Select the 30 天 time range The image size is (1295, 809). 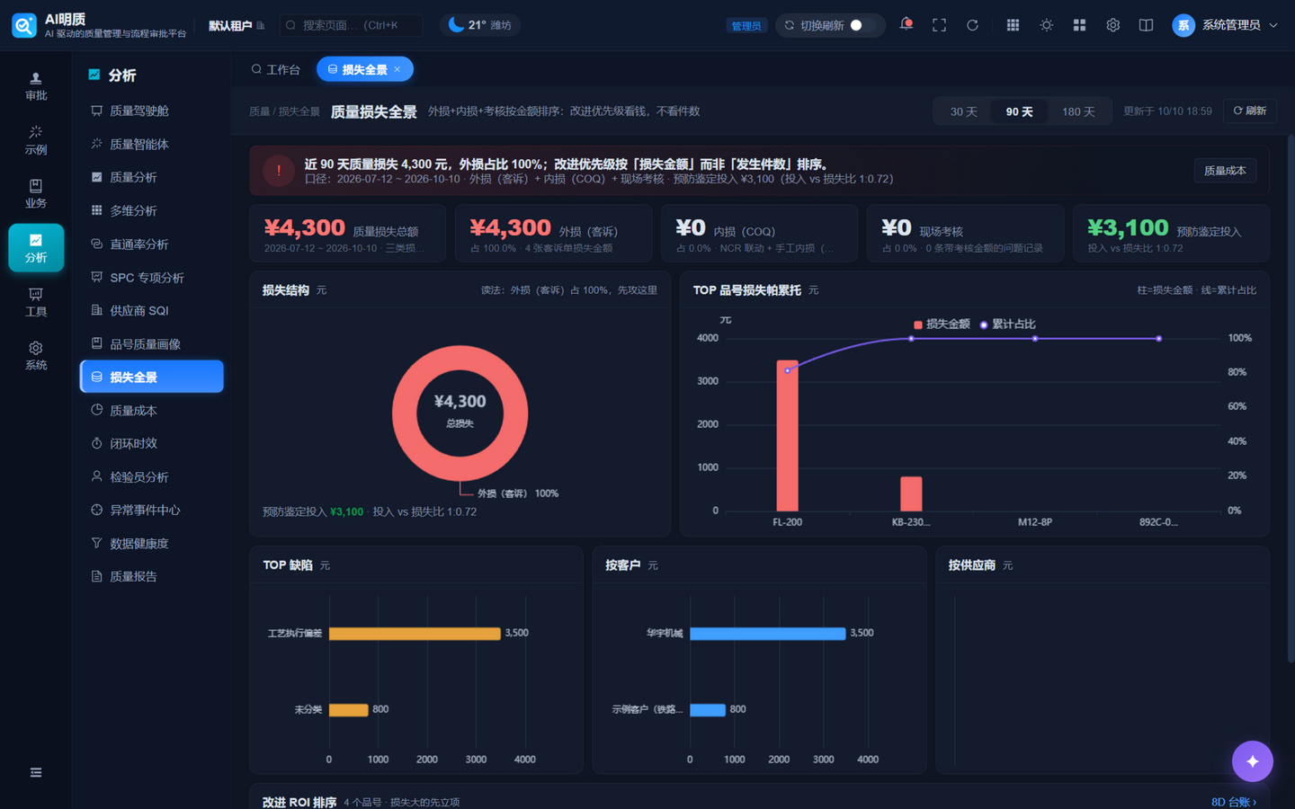coord(963,111)
